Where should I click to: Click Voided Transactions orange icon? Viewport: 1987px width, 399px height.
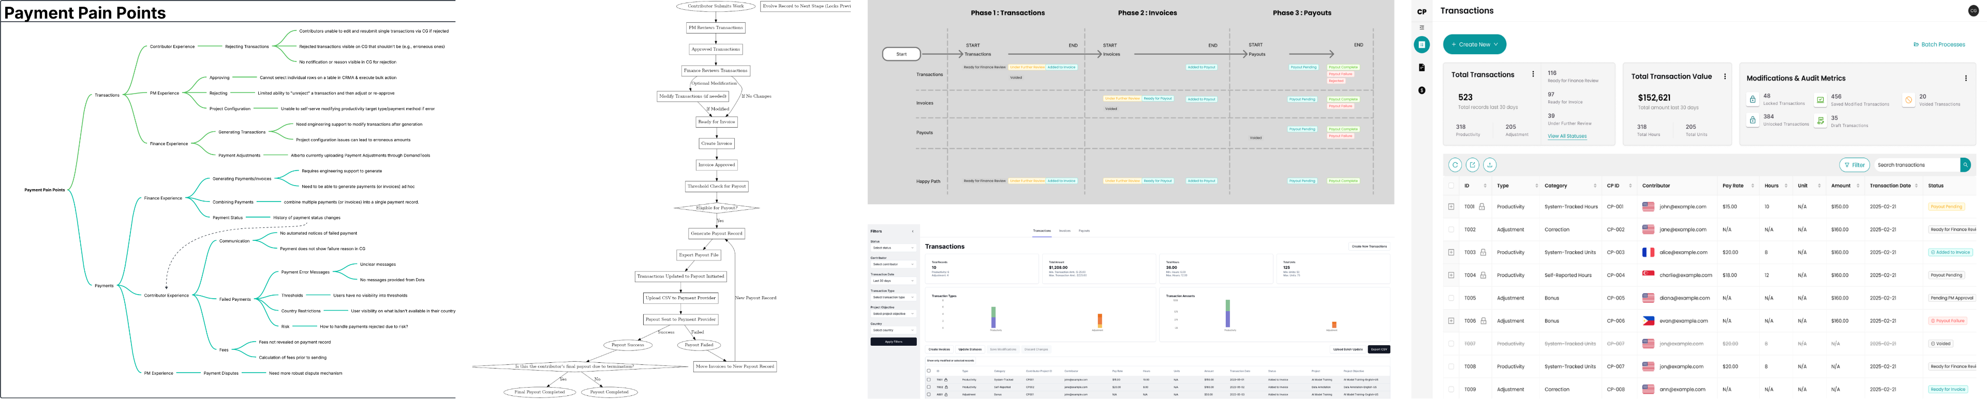point(1908,99)
